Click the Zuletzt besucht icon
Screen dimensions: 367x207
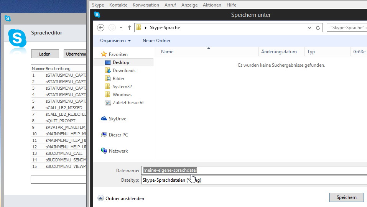[x=108, y=102]
